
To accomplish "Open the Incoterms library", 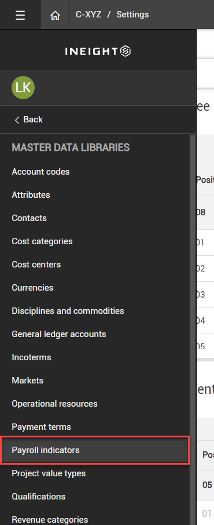I will tap(31, 357).
